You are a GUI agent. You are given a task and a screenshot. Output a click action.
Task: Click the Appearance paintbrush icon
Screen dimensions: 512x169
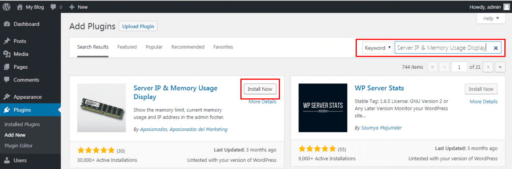7,97
